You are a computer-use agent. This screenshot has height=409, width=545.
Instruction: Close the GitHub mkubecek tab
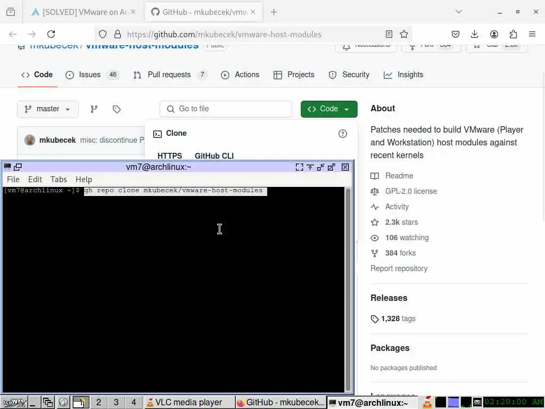pos(253,12)
